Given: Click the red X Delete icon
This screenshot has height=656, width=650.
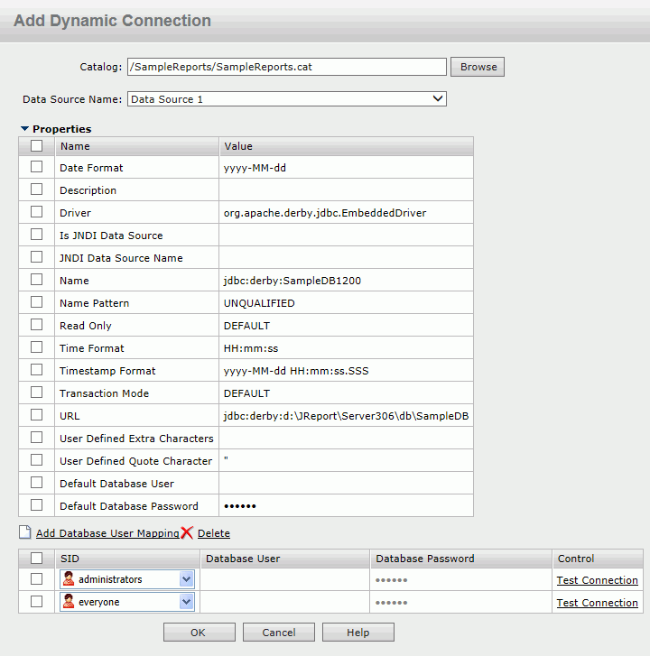Looking at the screenshot, I should [x=187, y=532].
